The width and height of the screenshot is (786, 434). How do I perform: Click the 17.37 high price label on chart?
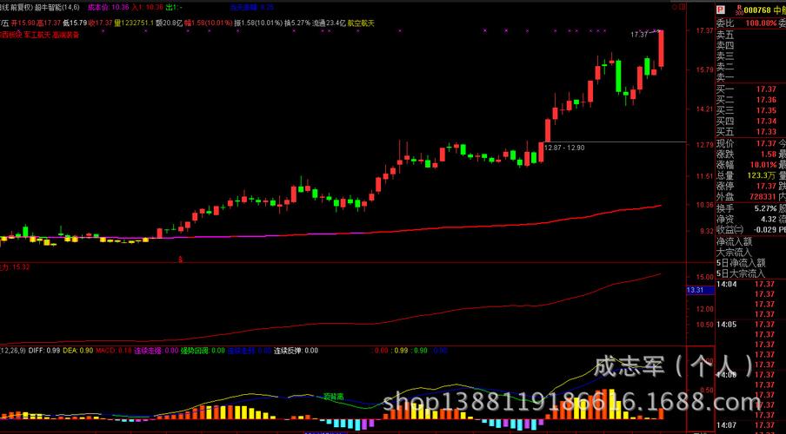coord(639,35)
